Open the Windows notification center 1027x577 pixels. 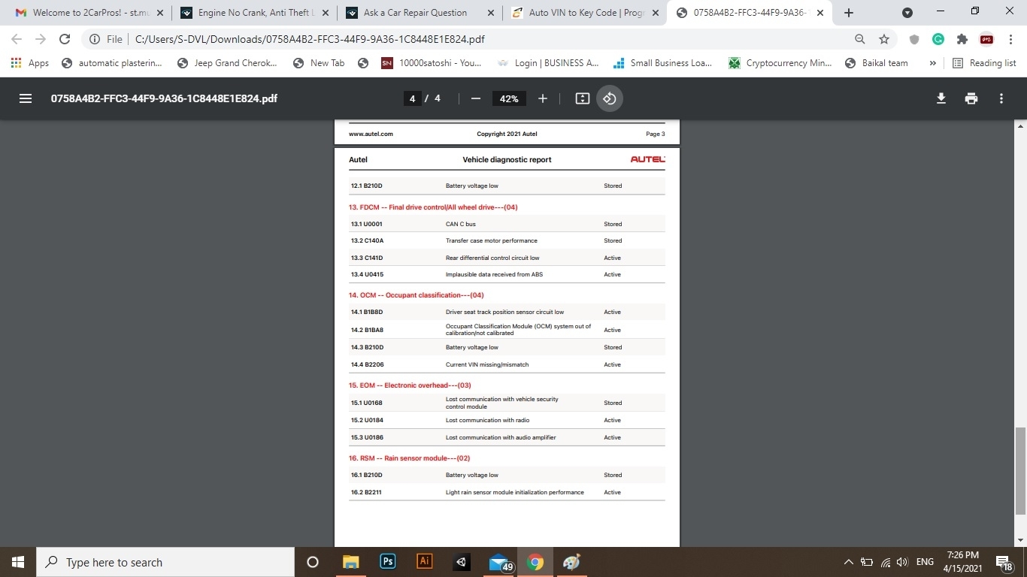pos(1004,562)
